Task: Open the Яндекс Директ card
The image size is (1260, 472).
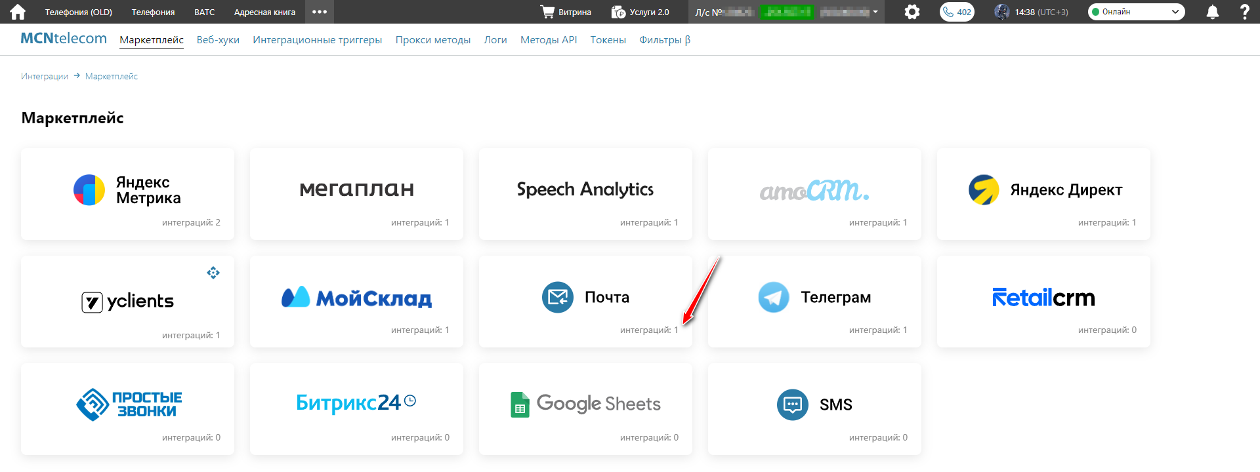Action: (x=1043, y=194)
